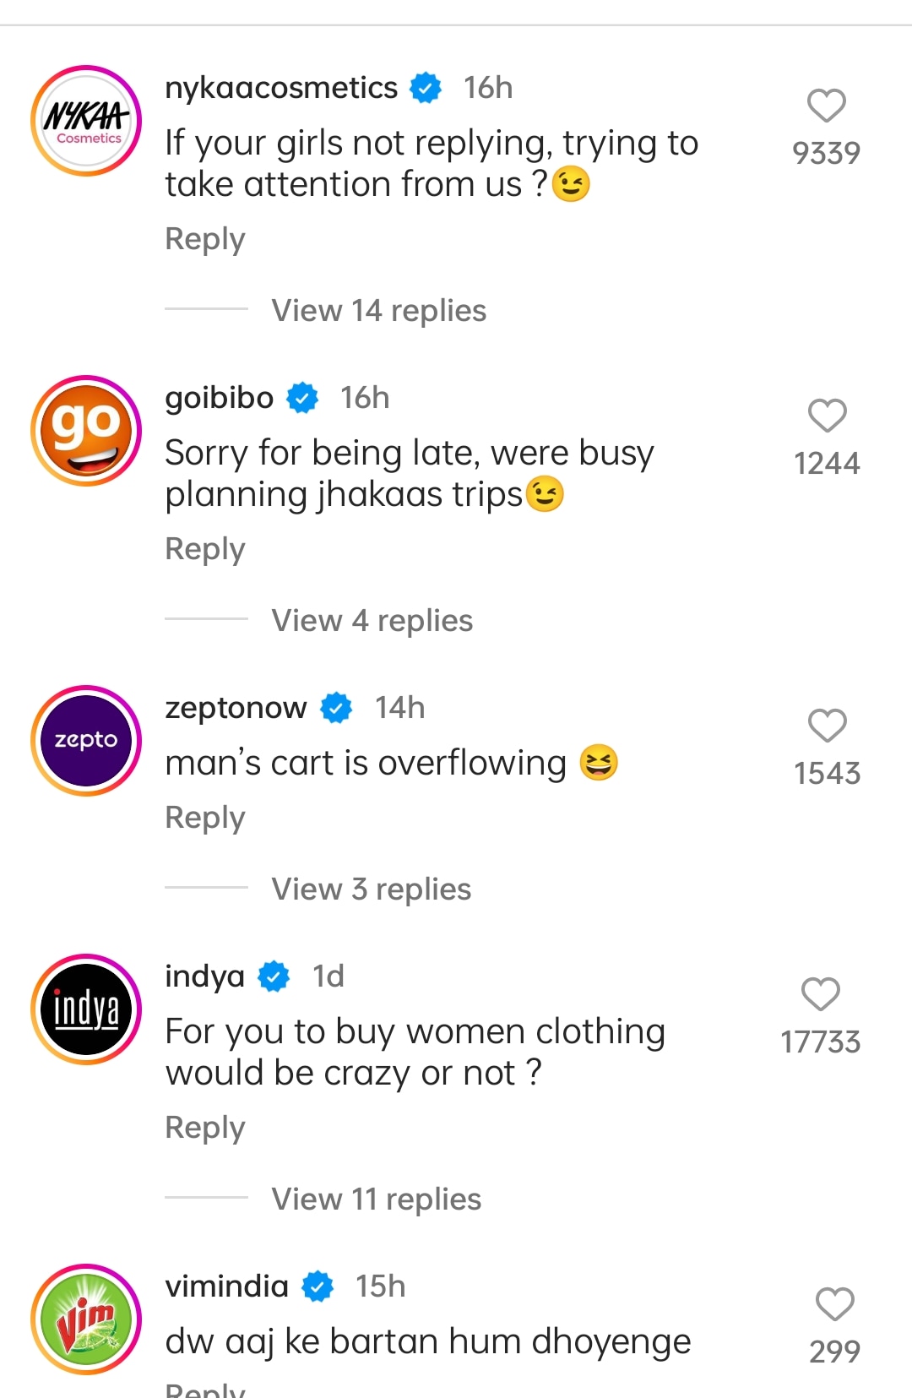Like the zeptonow comment
Screen dimensions: 912x1398
click(x=827, y=726)
